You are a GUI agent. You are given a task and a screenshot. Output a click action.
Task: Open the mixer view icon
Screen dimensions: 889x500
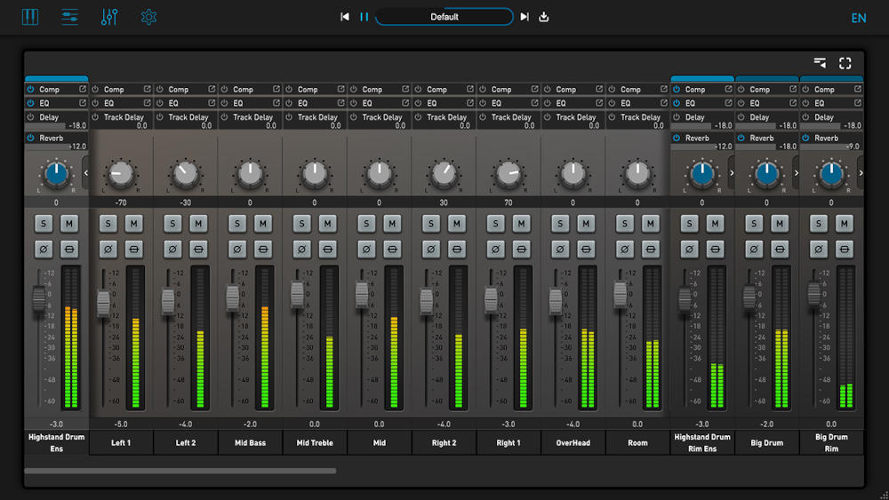(69, 17)
